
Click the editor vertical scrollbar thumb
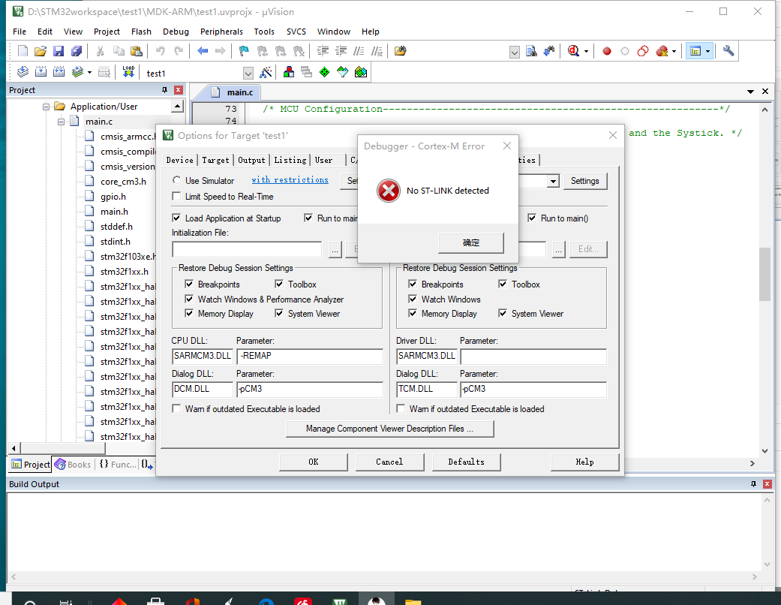764,274
